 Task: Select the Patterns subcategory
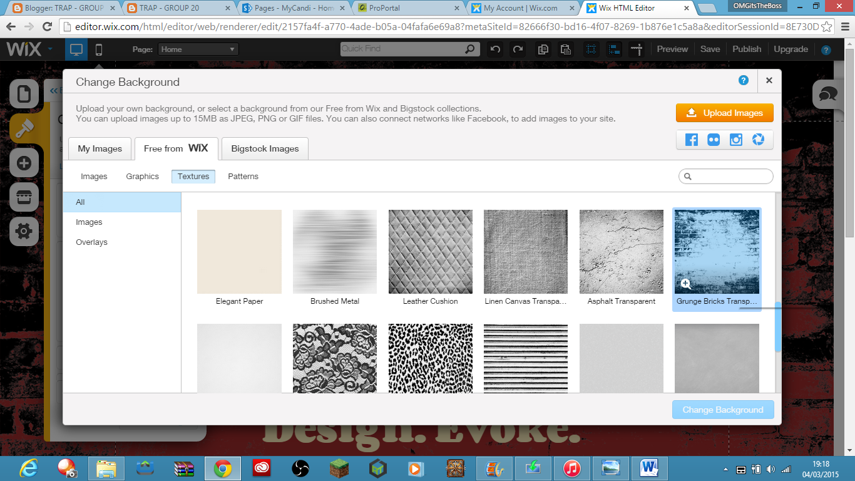click(243, 177)
